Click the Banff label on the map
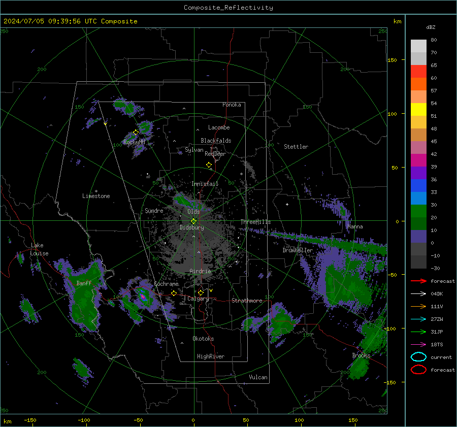 coord(84,283)
